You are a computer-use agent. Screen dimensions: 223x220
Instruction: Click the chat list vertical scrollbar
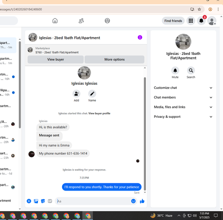[x=20, y=85]
